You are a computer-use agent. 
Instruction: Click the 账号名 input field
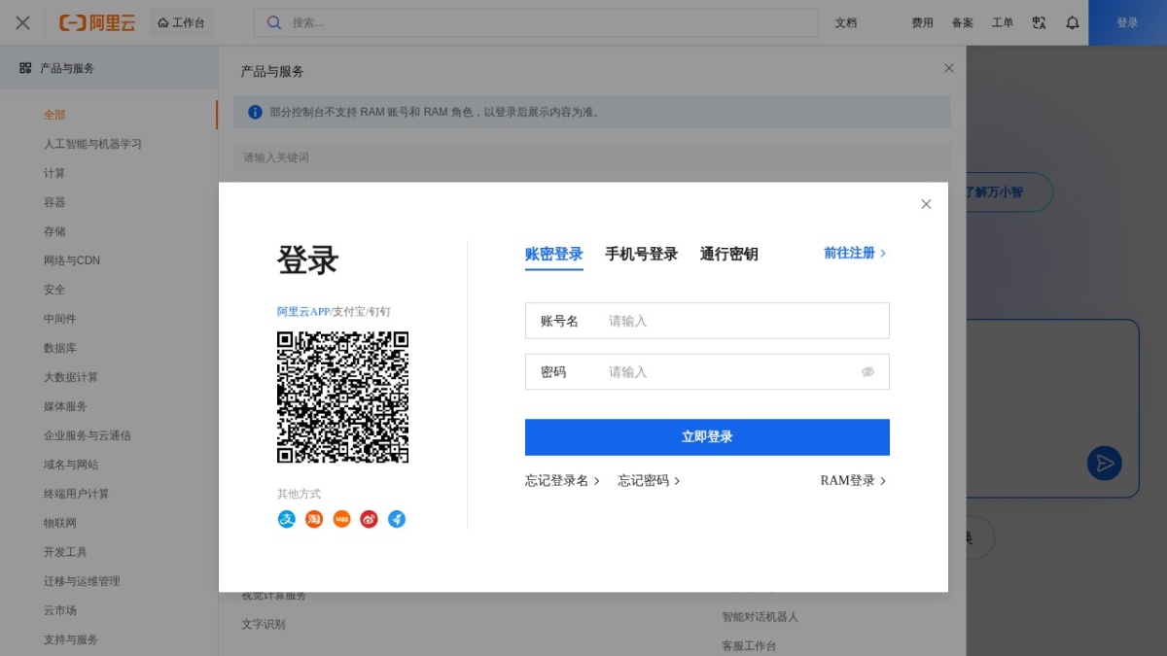(x=707, y=321)
